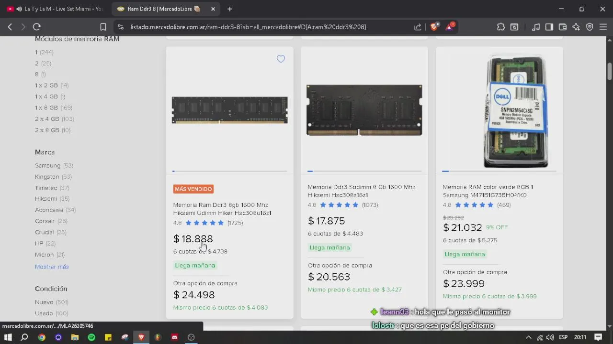
Task: Bookmark this page with the bookmark icon
Action: 103,27
